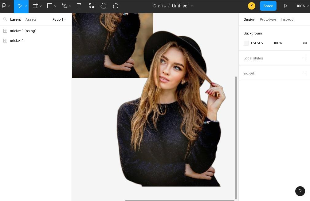Switch to the Prototype tab
This screenshot has width=310, height=201.
click(268, 19)
